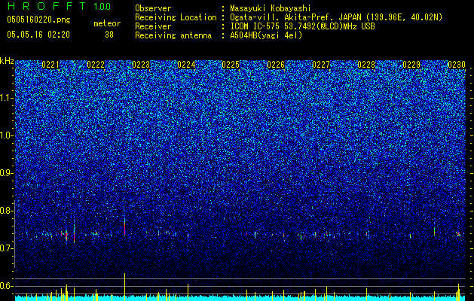This screenshot has height=301, width=474.
Task: Click time marker 0228
Action: click(366, 65)
